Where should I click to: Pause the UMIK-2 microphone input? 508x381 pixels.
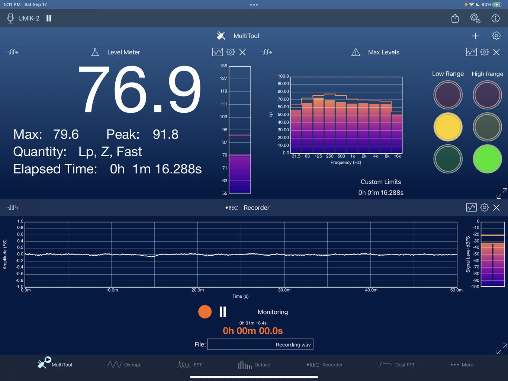pos(49,18)
